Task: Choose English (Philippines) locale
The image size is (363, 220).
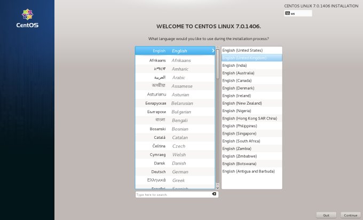Action: tap(252, 125)
